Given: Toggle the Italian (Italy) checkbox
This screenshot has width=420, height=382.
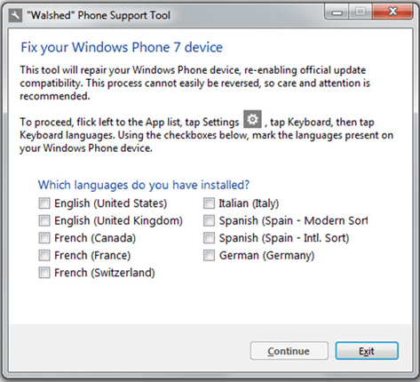Looking at the screenshot, I should tap(209, 203).
